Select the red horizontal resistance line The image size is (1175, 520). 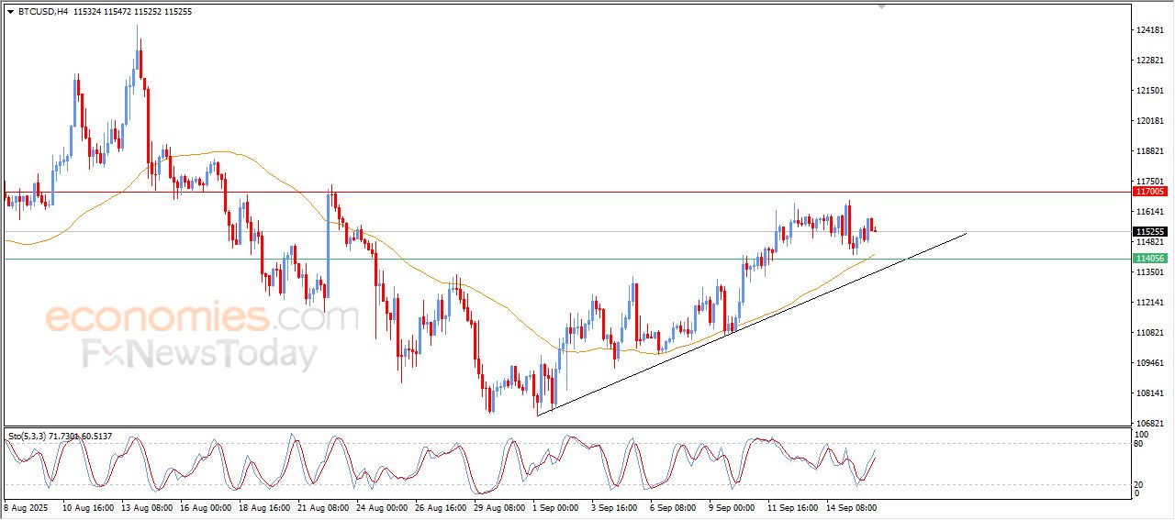click(x=551, y=193)
